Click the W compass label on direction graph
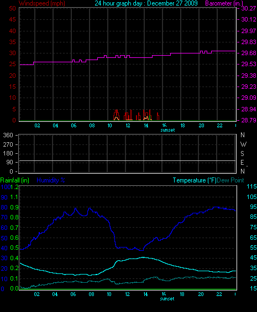This screenshot has height=312, width=257. (x=243, y=144)
